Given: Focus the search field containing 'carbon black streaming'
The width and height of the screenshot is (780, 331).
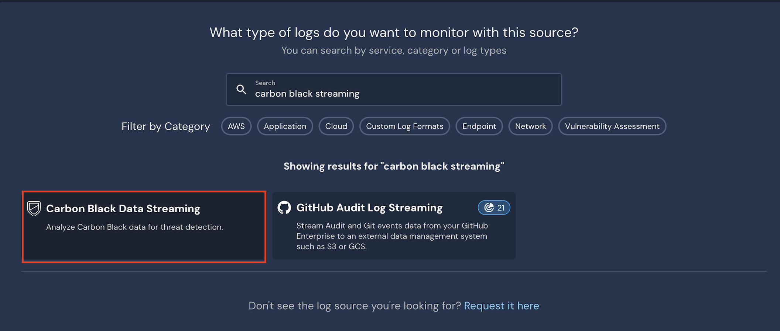Looking at the screenshot, I should coord(394,90).
